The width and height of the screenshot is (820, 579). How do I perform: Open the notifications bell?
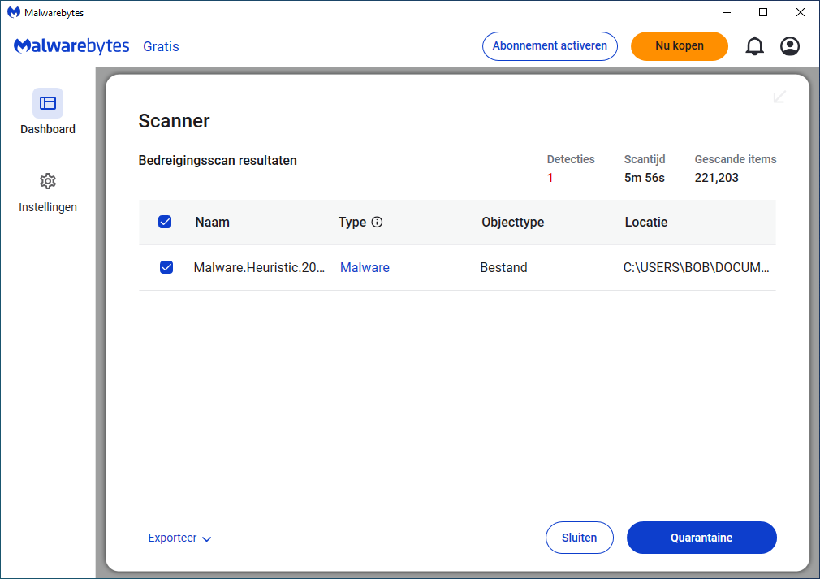[x=754, y=46]
